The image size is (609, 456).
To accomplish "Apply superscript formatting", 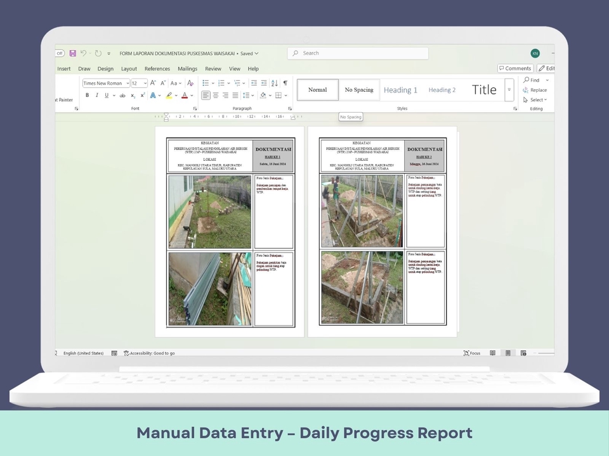I will coord(143,96).
